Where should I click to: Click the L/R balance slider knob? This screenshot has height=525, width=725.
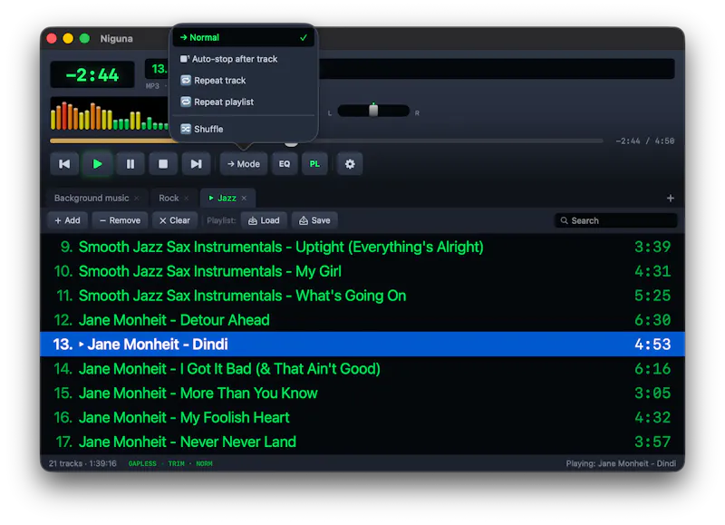[x=373, y=110]
